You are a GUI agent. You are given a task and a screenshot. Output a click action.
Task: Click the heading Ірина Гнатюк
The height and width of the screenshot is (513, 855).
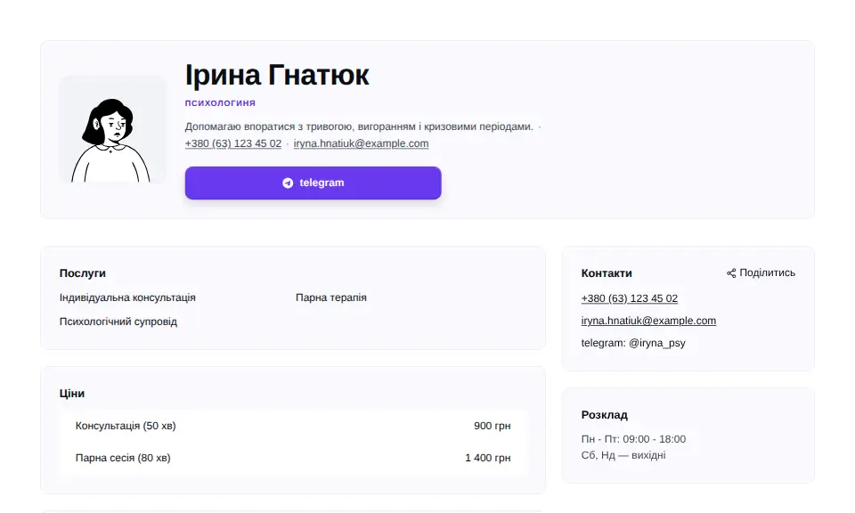pyautogui.click(x=277, y=75)
